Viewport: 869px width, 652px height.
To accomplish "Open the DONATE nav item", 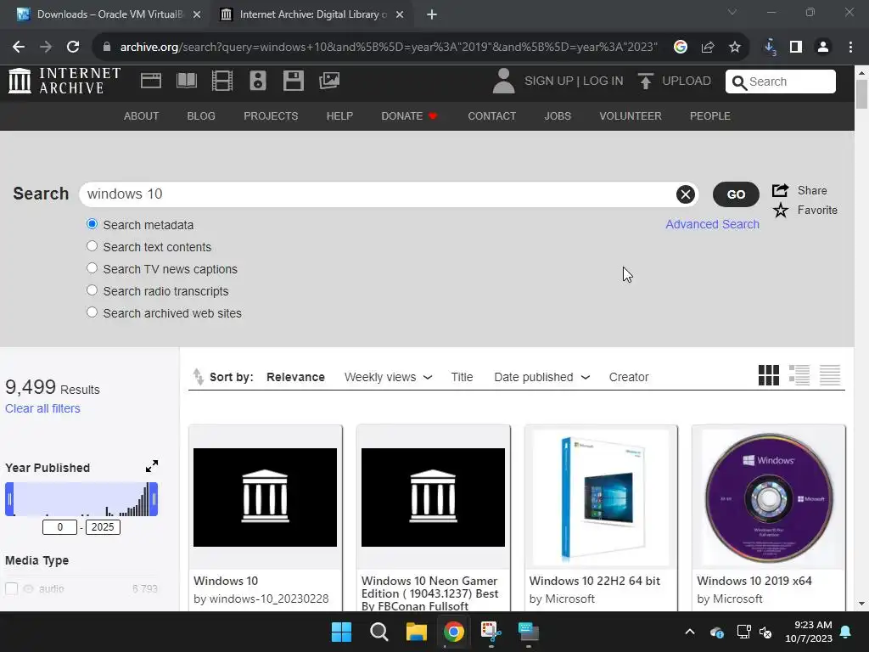I will pos(409,115).
